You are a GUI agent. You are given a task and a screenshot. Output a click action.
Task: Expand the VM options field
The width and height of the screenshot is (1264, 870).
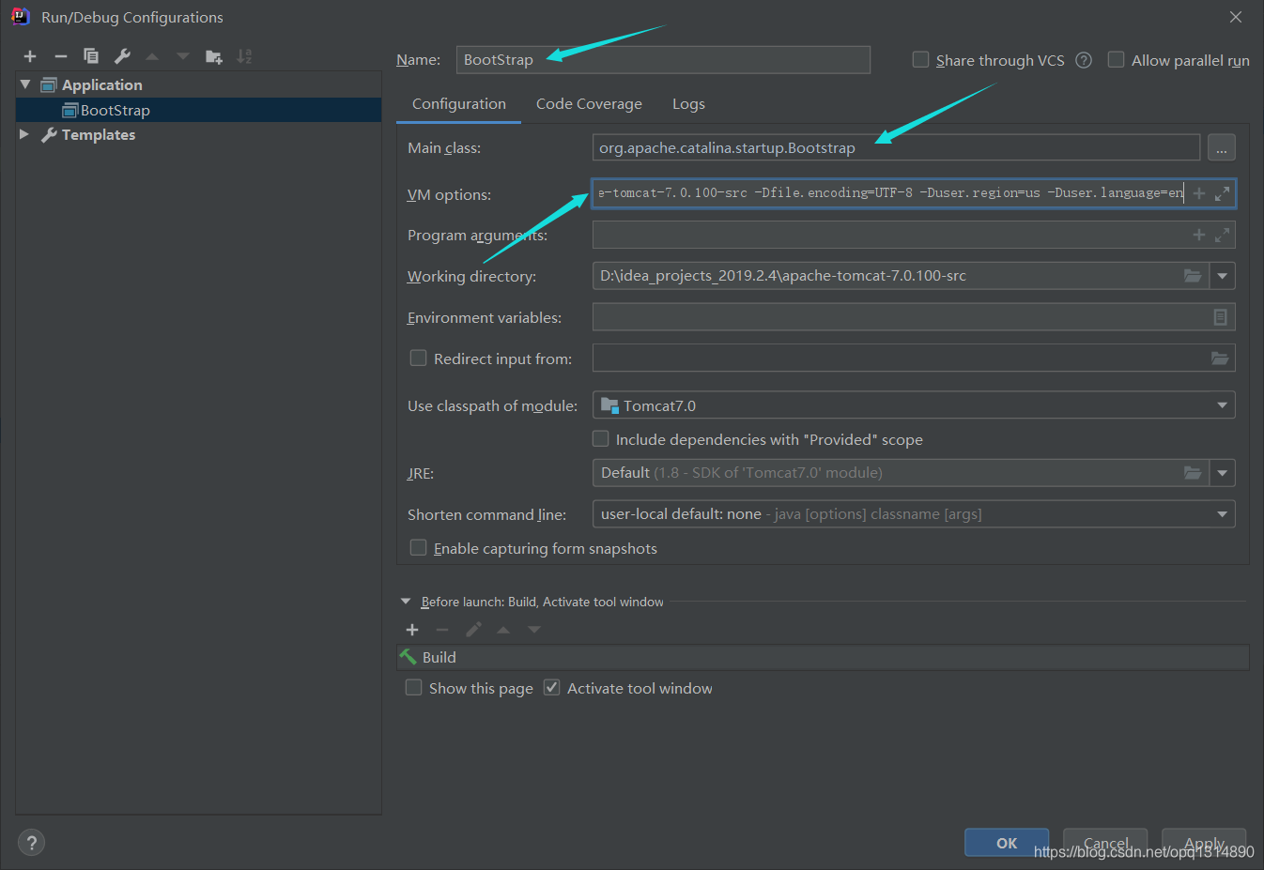click(x=1222, y=193)
